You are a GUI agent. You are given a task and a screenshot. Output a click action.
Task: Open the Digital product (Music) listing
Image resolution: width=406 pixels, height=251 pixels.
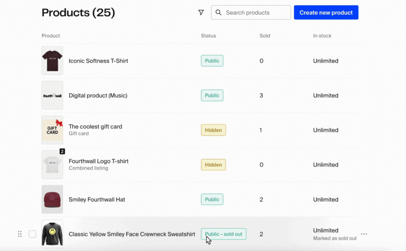point(98,95)
